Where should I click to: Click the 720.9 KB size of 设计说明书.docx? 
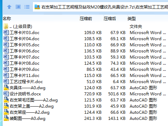coord(93,94)
